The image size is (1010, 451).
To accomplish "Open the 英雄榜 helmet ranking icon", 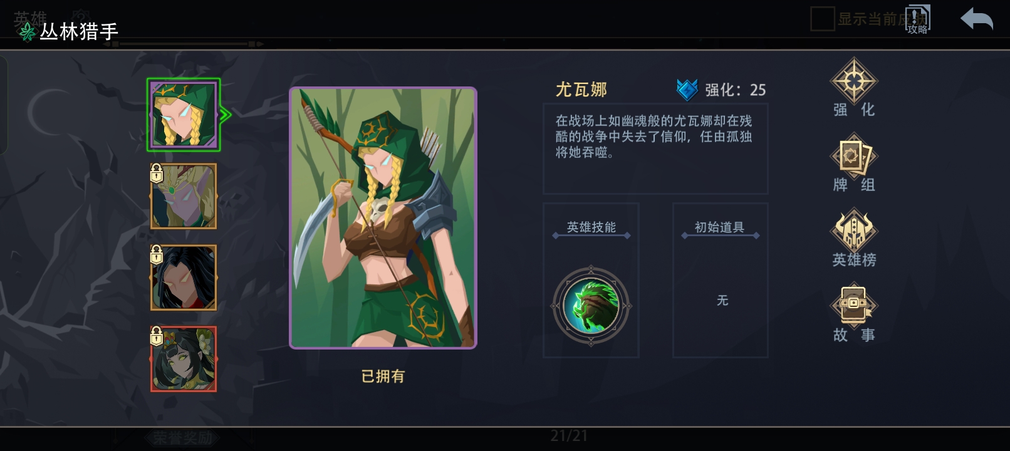I will tap(853, 231).
